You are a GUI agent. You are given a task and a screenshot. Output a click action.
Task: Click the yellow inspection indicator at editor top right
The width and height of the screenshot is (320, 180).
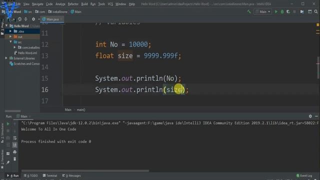[318, 24]
